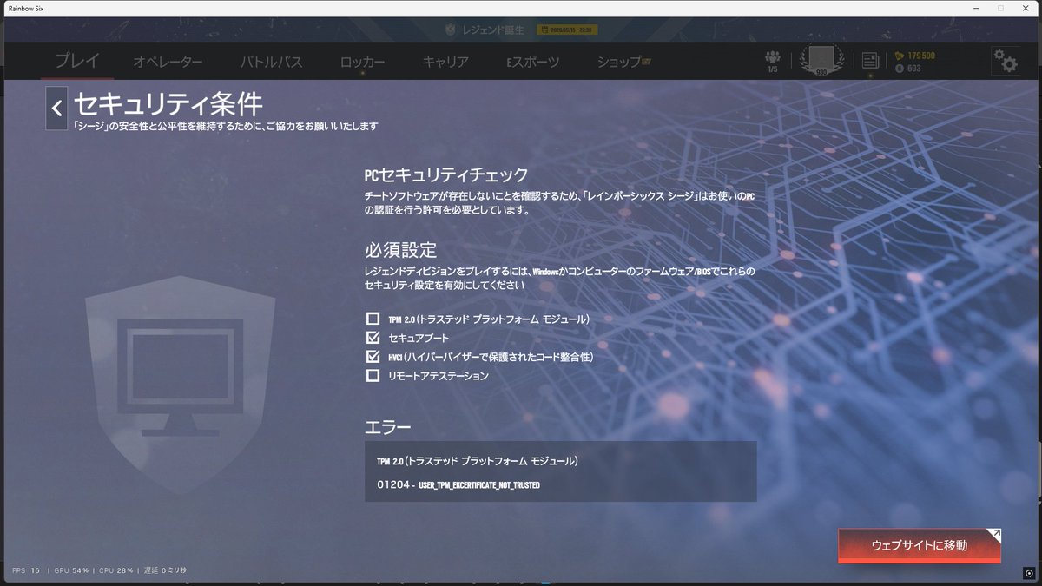
Task: Go back using the left chevron button
Action: click(56, 109)
